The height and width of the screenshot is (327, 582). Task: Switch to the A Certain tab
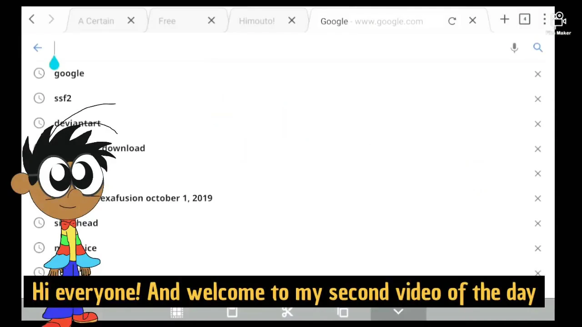click(96, 21)
